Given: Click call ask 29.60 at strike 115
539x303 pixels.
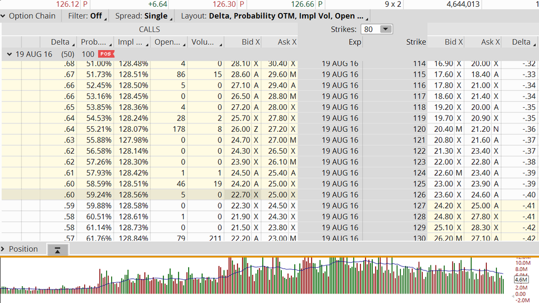Looking at the screenshot, I should (279, 75).
